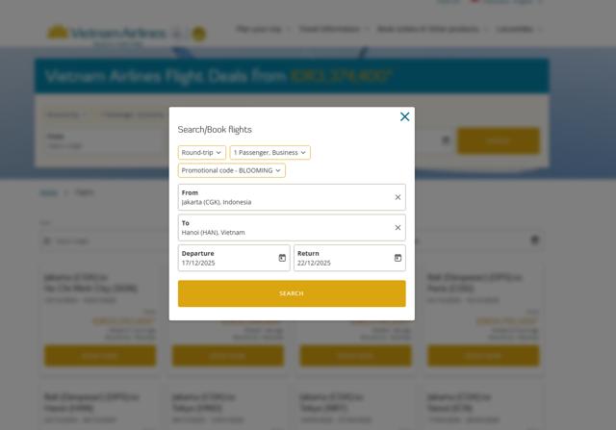Expand the Promotional code - BLOOMING dropdown
Viewport: 616px width, 430px height.
click(x=231, y=170)
